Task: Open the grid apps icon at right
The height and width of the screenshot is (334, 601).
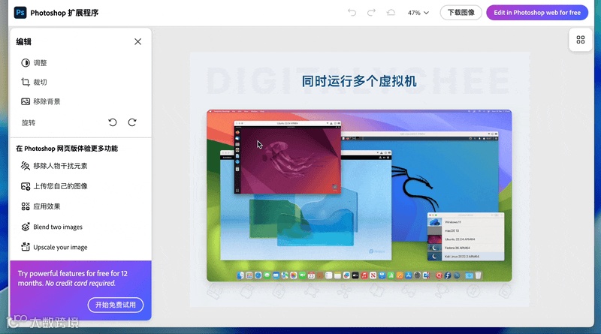Action: pyautogui.click(x=580, y=40)
